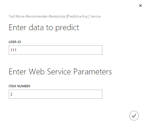
Task: Click the word 'Parameters' in the second heading
Action: click(92, 72)
